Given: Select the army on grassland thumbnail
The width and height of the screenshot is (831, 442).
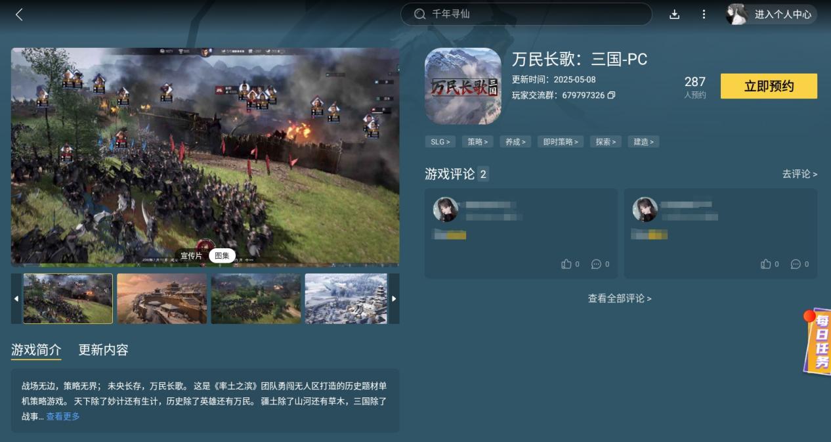Looking at the screenshot, I should (256, 299).
